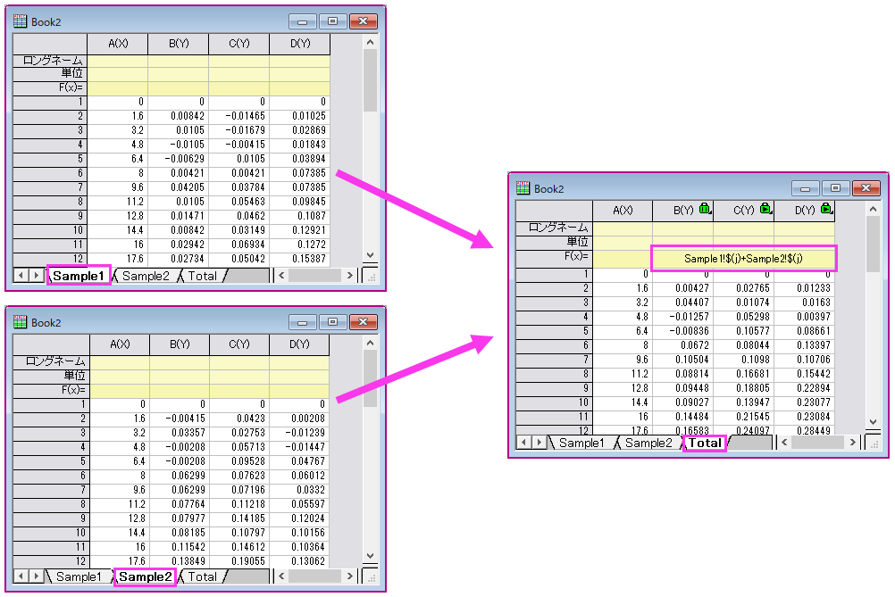Click the vertical scrollbar thumb in the Sample2 window
Viewport: 895px width, 597px height.
point(370,375)
